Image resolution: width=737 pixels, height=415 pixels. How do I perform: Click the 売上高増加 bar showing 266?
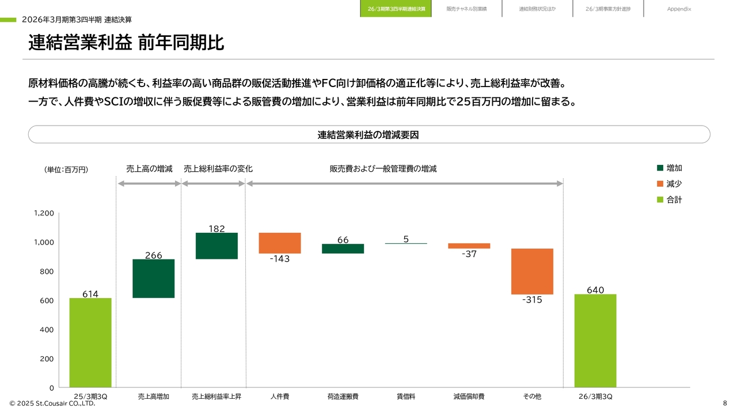(x=153, y=278)
